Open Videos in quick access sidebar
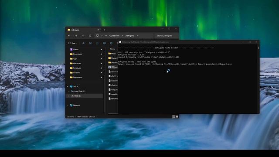 click(75, 49)
